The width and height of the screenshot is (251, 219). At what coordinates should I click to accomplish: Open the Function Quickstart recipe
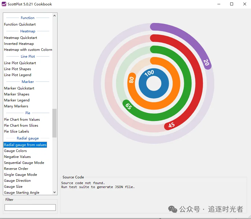[20, 24]
